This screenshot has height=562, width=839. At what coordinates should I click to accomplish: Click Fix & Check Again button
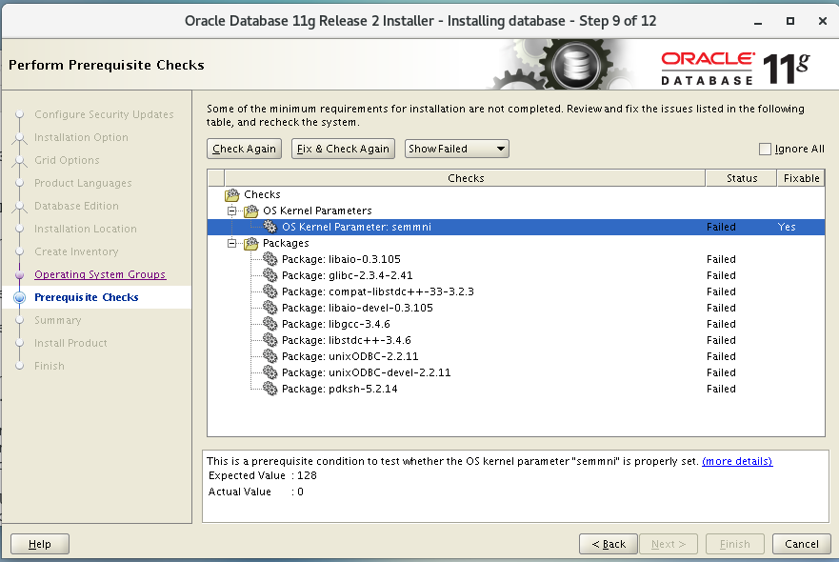(343, 149)
